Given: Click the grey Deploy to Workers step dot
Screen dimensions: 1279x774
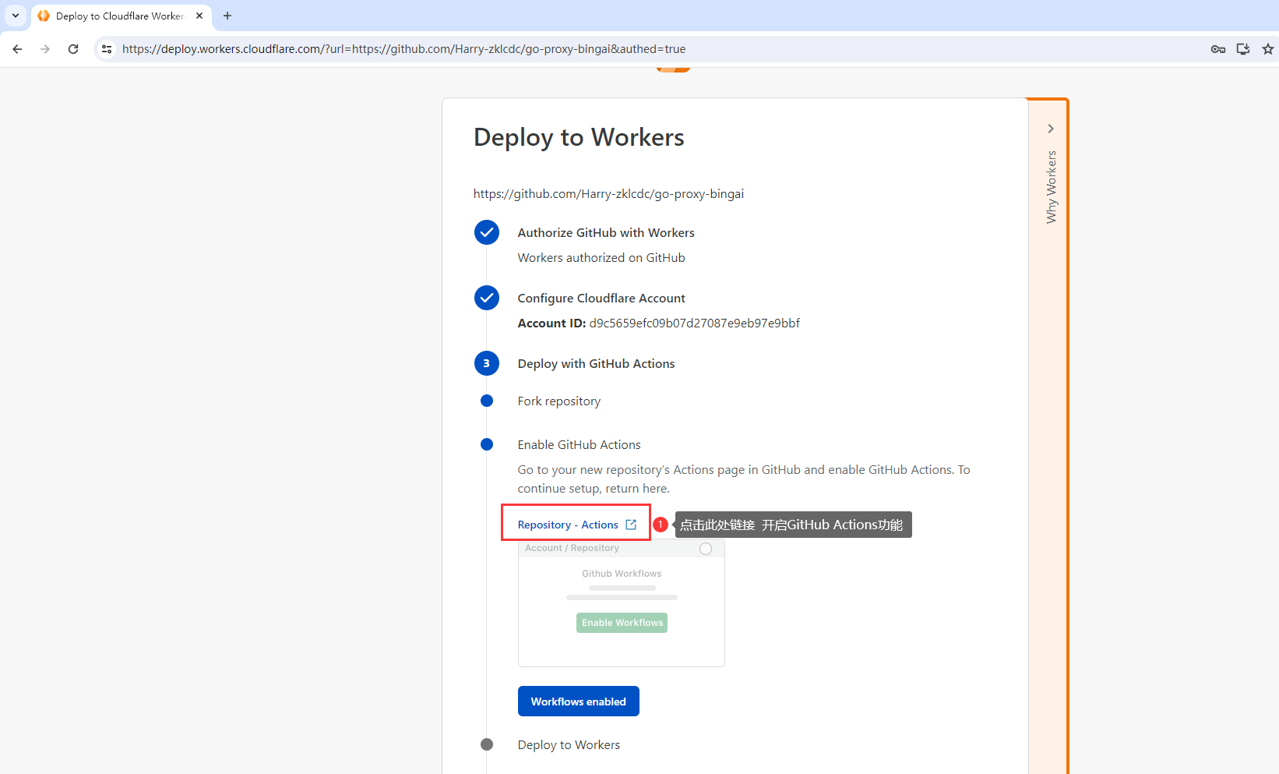Looking at the screenshot, I should pyautogui.click(x=487, y=744).
